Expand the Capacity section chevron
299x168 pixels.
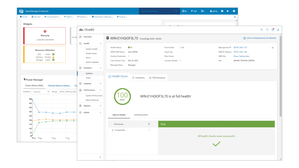(x=100, y=83)
